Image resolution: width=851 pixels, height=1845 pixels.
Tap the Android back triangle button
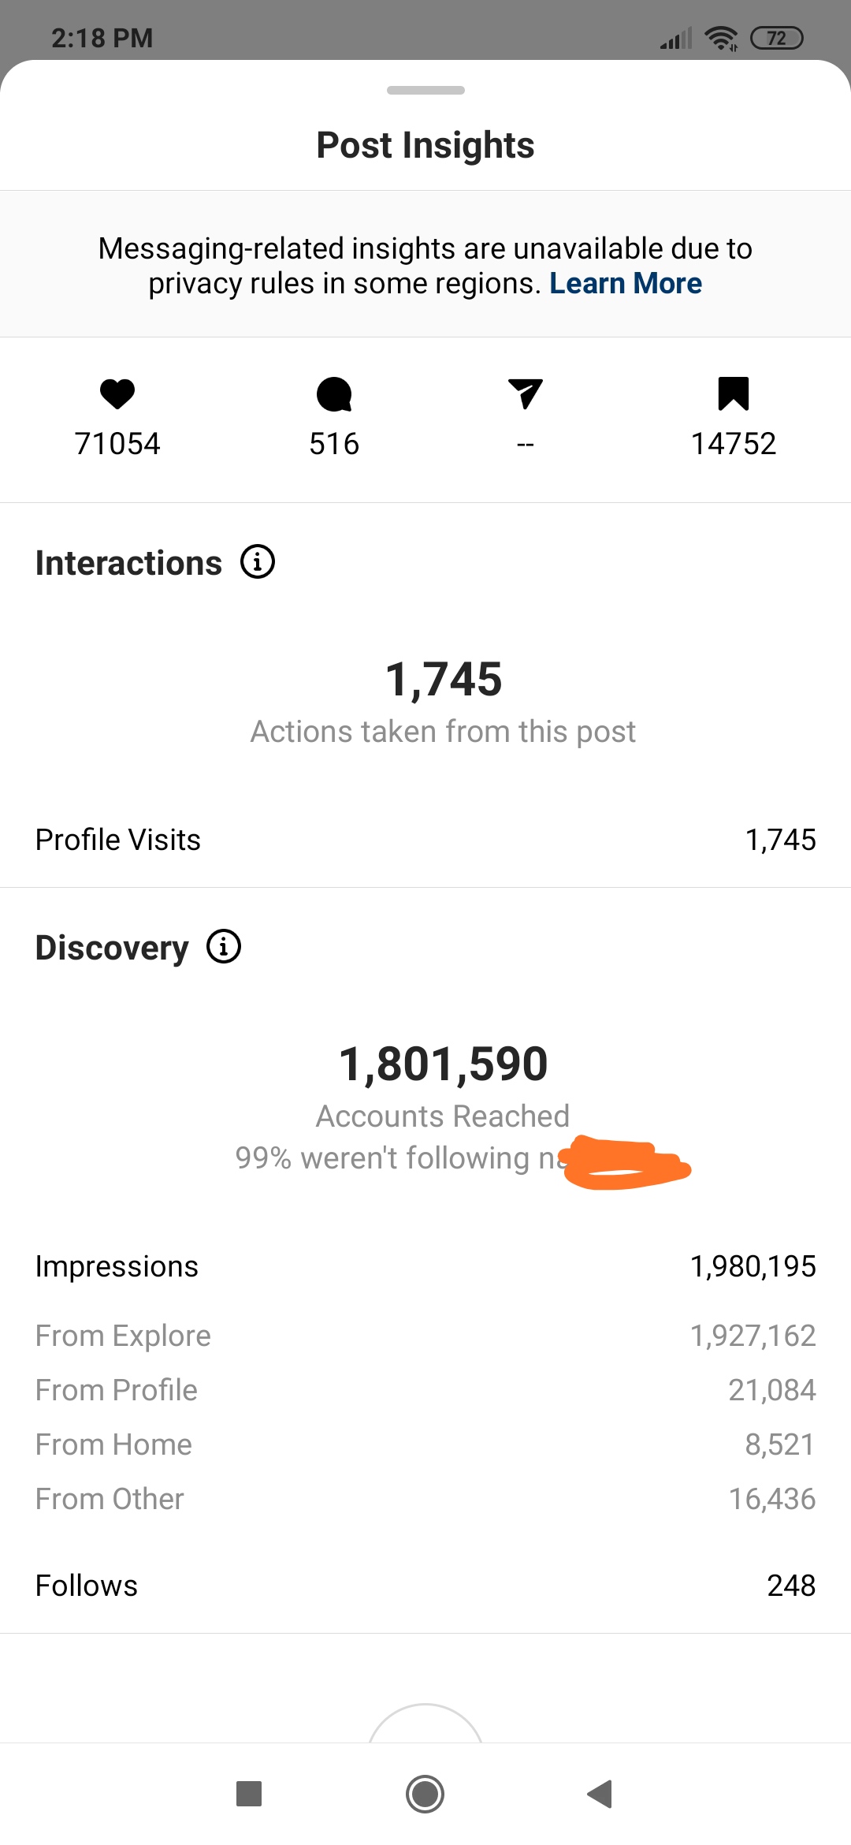600,1794
